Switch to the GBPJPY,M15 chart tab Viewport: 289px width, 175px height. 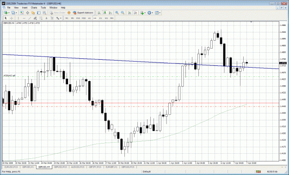95,167
